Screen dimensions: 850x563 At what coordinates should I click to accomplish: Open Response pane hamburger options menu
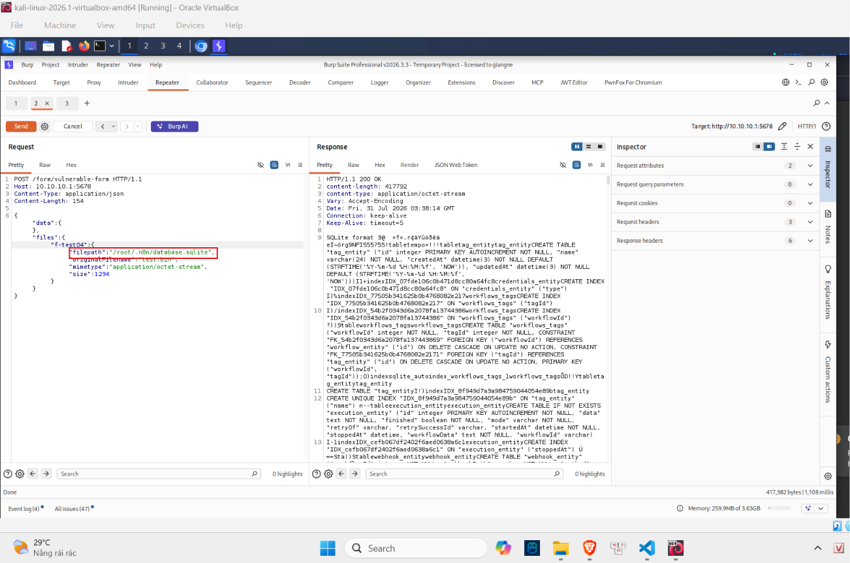[x=604, y=165]
